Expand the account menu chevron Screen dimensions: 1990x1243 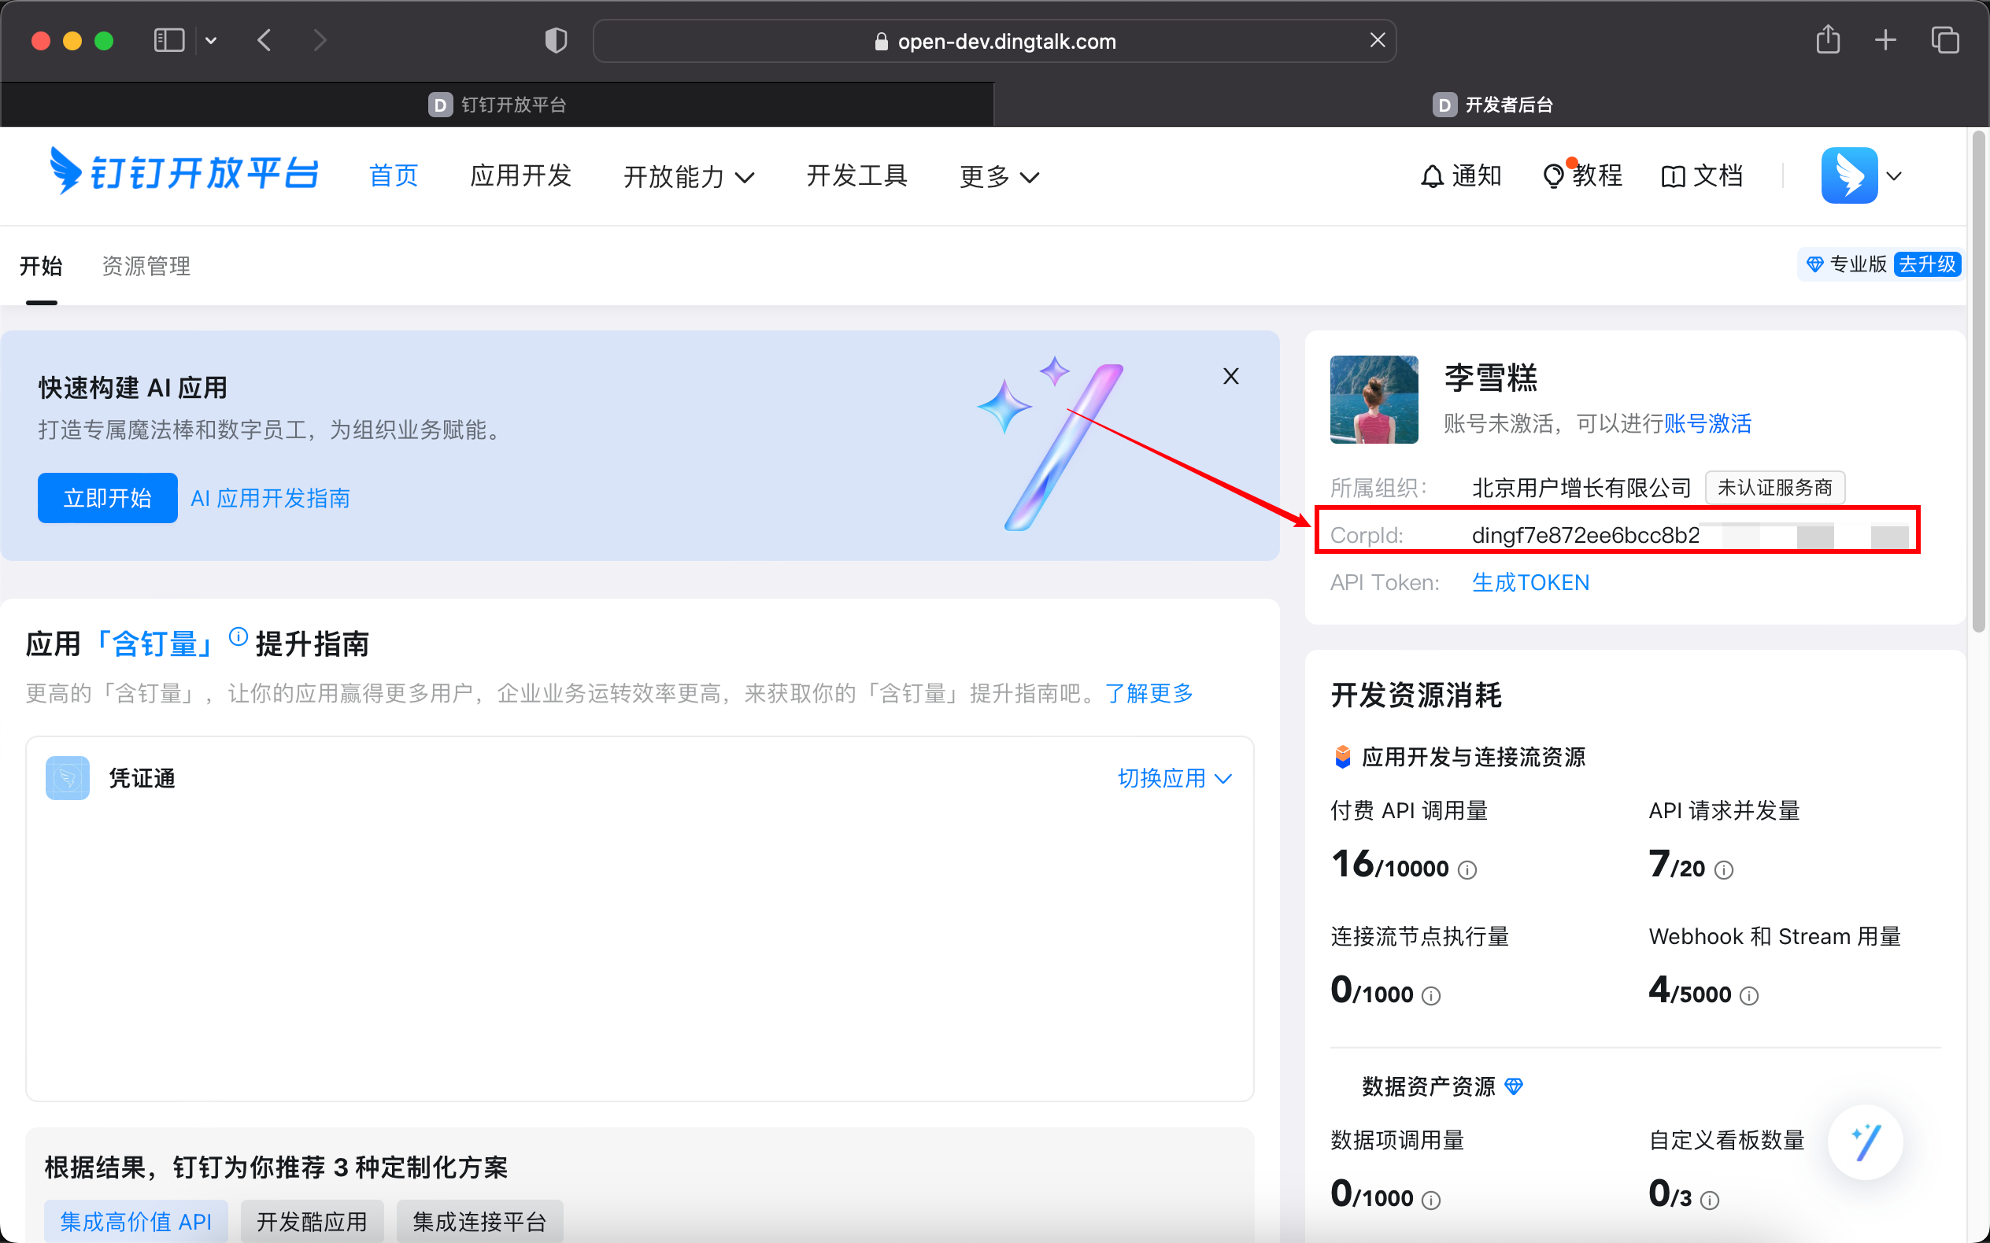click(1894, 176)
